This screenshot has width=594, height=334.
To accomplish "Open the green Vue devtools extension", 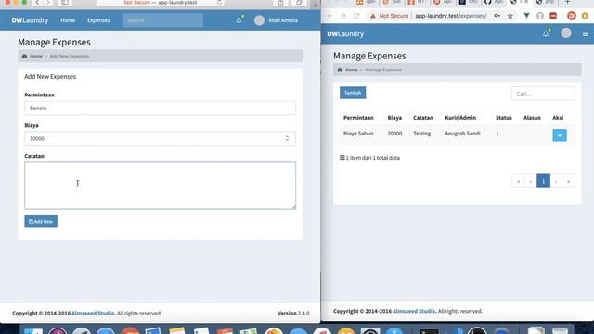I will [526, 16].
